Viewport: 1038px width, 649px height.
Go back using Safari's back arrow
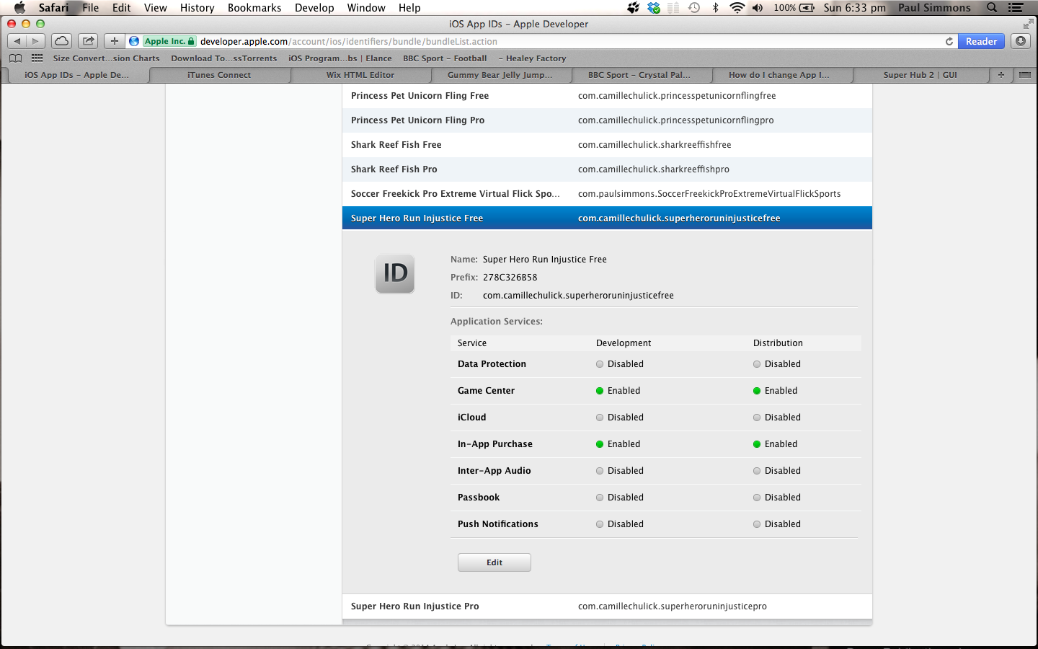coord(17,41)
